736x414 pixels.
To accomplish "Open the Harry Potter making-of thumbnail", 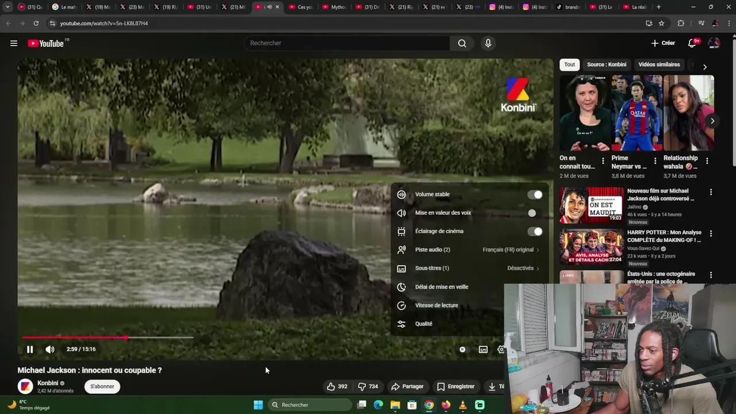I will pos(592,246).
